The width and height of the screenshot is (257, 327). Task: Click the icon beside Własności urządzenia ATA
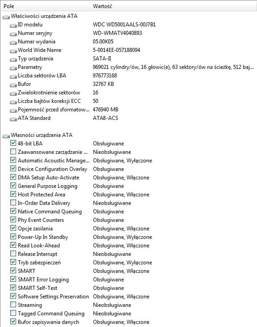pos(6,136)
